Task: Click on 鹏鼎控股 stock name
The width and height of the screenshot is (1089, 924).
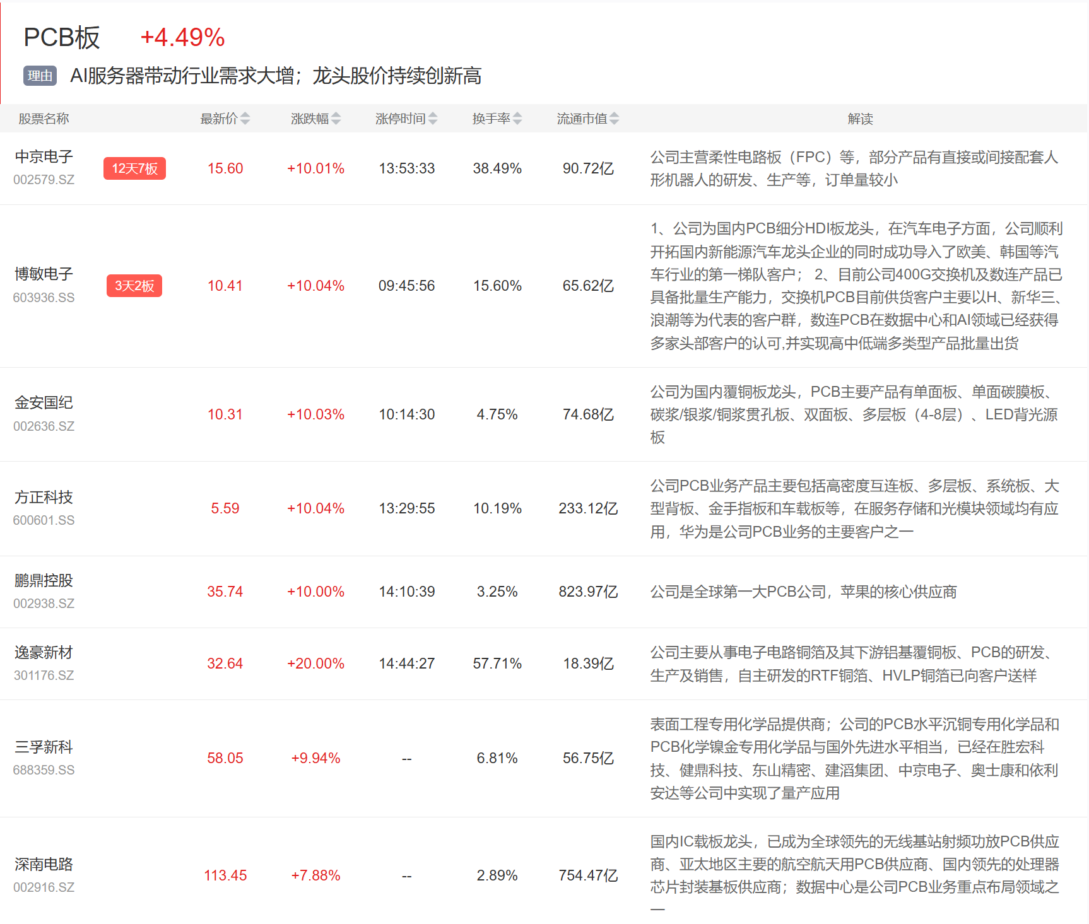Action: coord(44,580)
